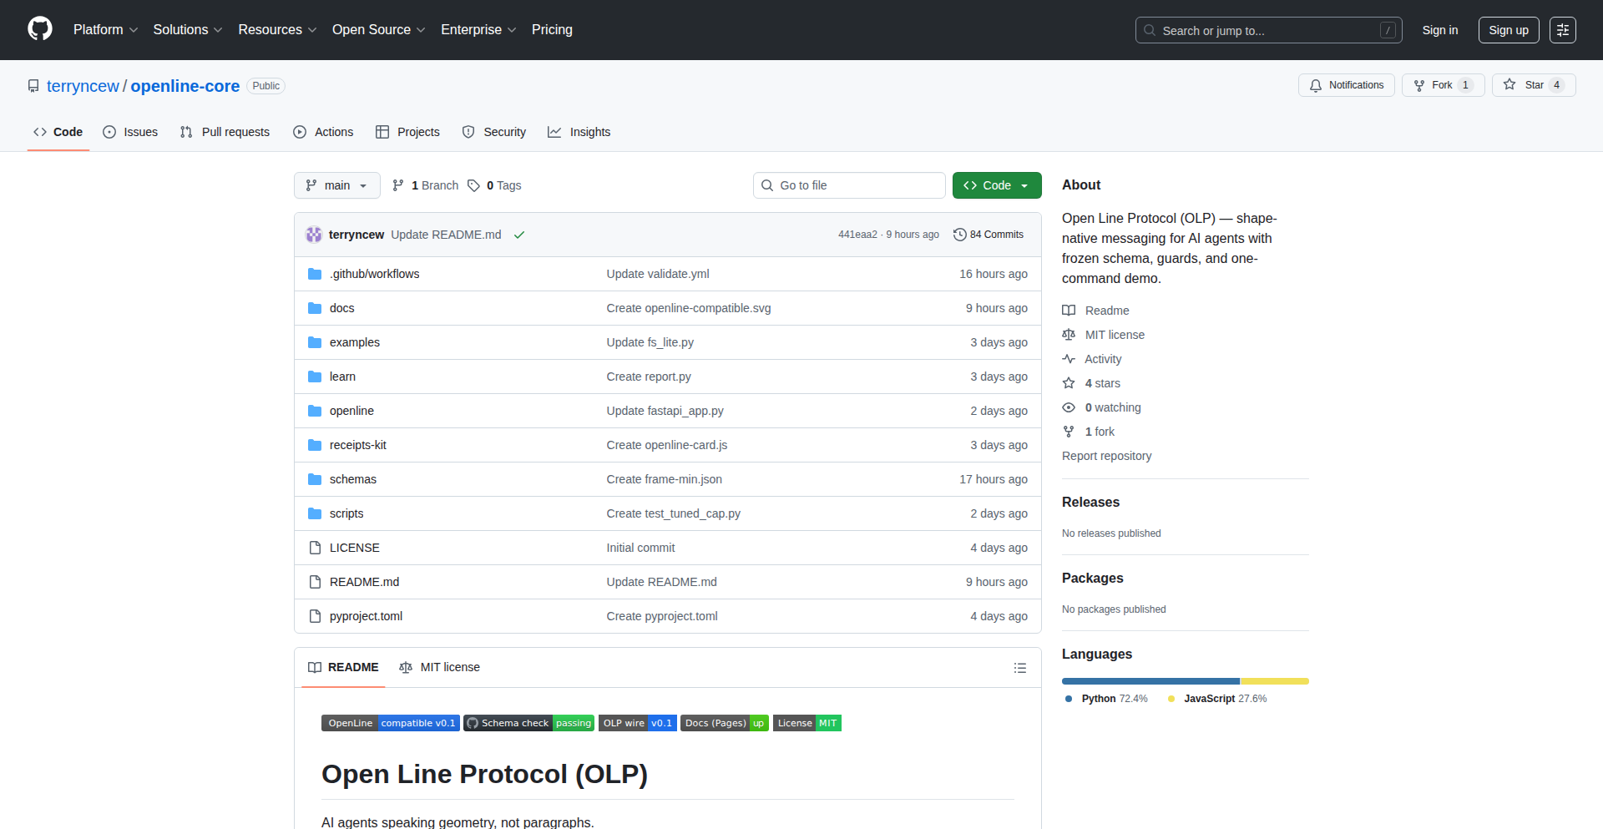Switch to the Issues tab

(130, 132)
